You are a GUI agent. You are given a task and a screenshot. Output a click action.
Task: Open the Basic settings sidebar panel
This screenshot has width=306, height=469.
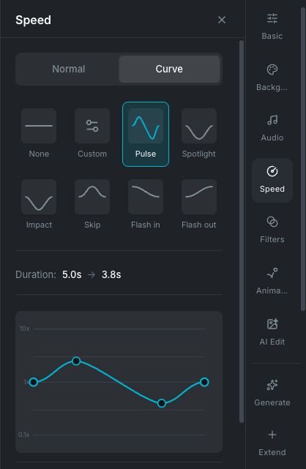272,27
